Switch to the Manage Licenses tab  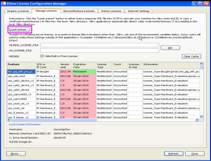(46, 11)
